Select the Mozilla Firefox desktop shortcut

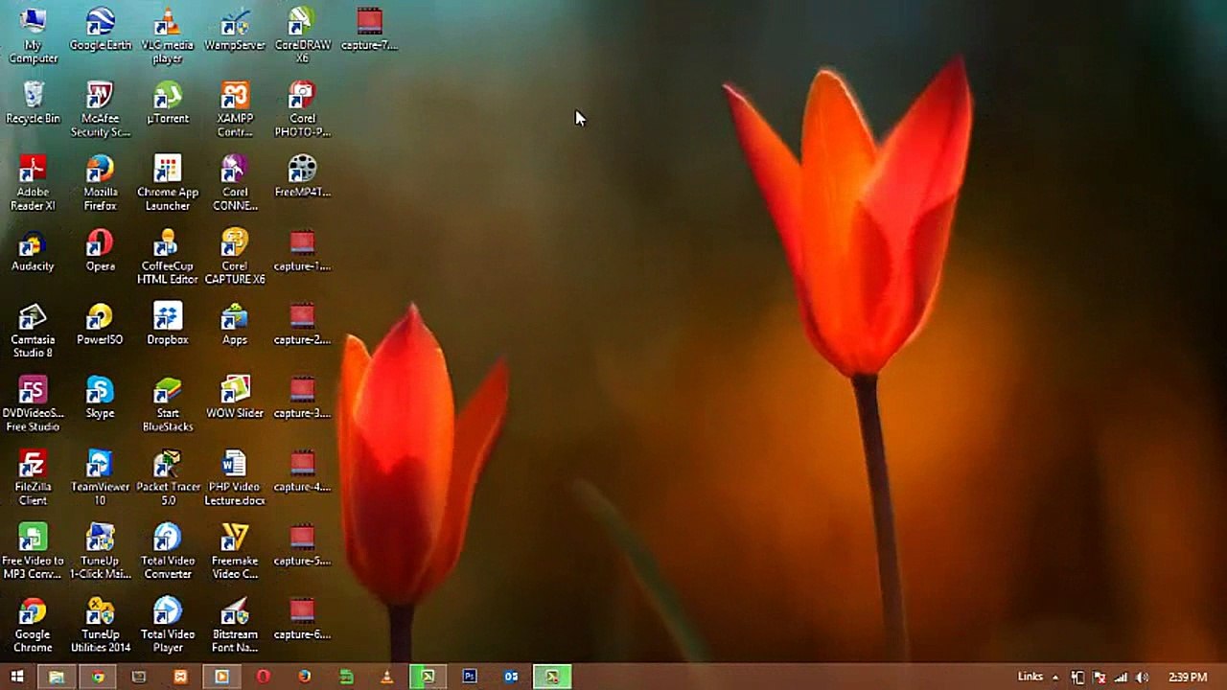100,183
